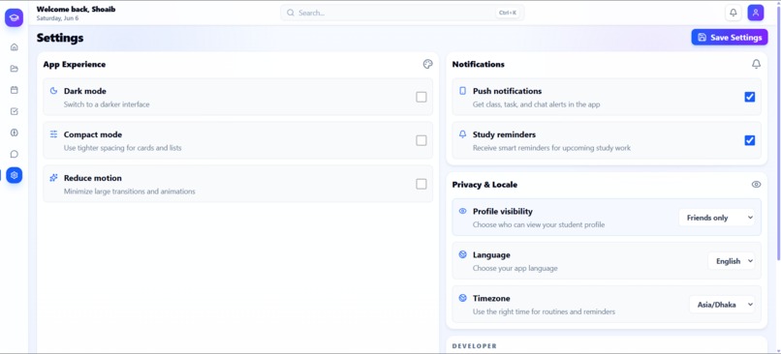Click the "Reduce motion" label text
This screenshot has width=781, height=354.
(x=93, y=178)
